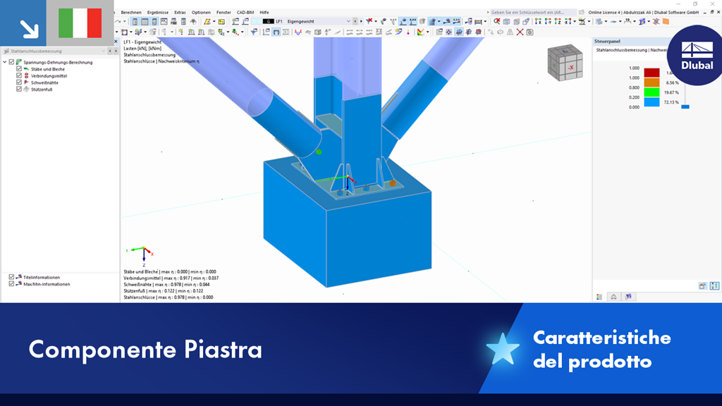Go to next navigator with right arrow
This screenshot has width=722, height=406.
pyautogui.click(x=116, y=51)
